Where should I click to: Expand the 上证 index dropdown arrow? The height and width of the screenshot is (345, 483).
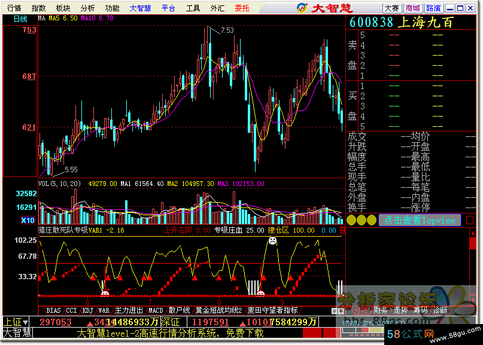[26, 322]
